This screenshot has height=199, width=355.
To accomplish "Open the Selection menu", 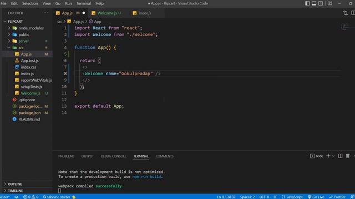I will click(30, 3).
